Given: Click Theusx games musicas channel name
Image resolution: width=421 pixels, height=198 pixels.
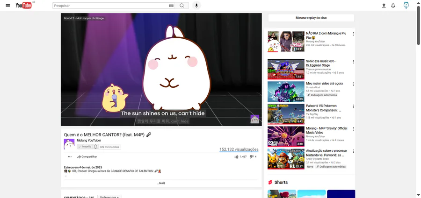Looking at the screenshot, I should click(319, 70).
